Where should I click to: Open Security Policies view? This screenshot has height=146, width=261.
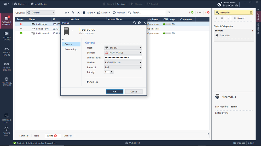click(7, 36)
